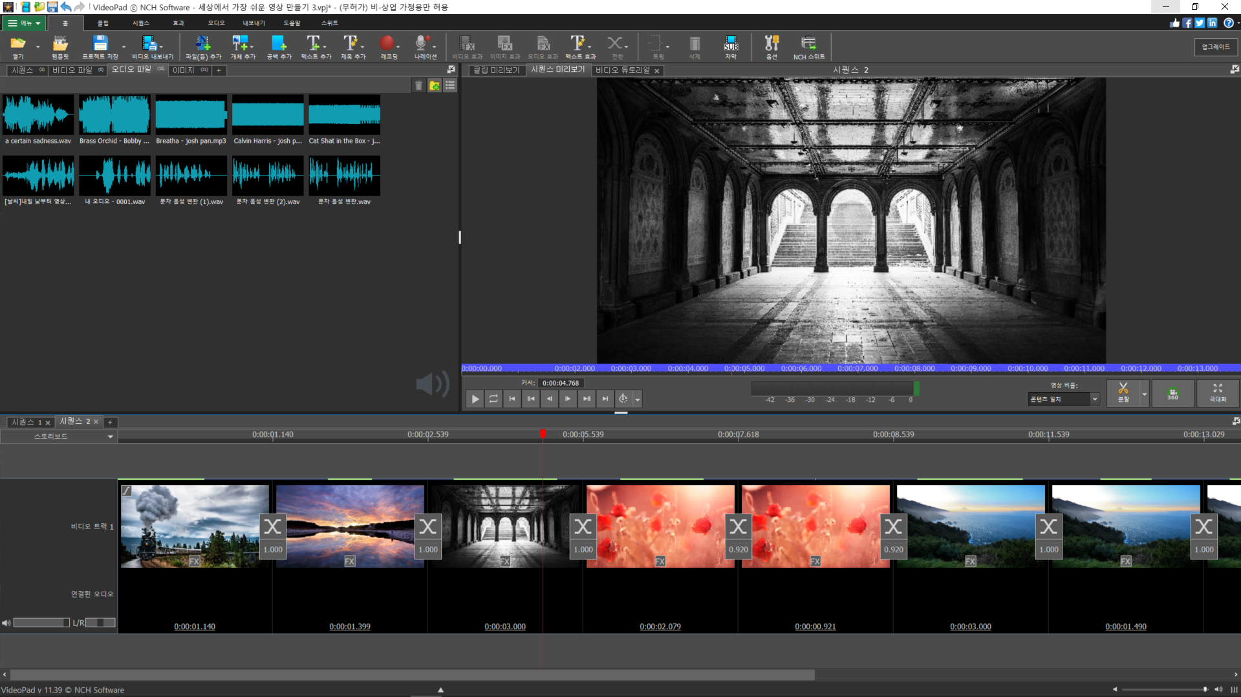The height and width of the screenshot is (697, 1241).
Task: Toggle loop playback in preview
Action: [493, 399]
